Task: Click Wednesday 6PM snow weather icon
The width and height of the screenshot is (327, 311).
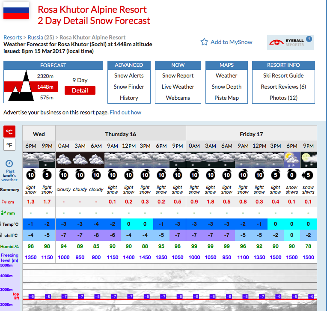Action: click(x=31, y=160)
